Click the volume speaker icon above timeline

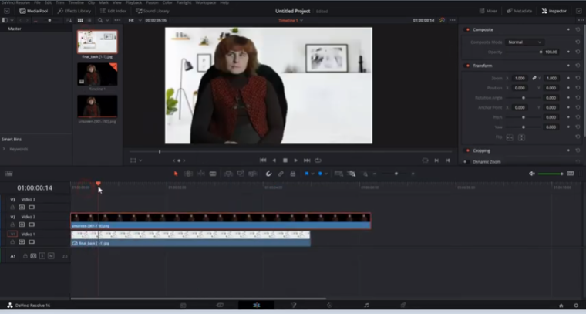click(532, 174)
